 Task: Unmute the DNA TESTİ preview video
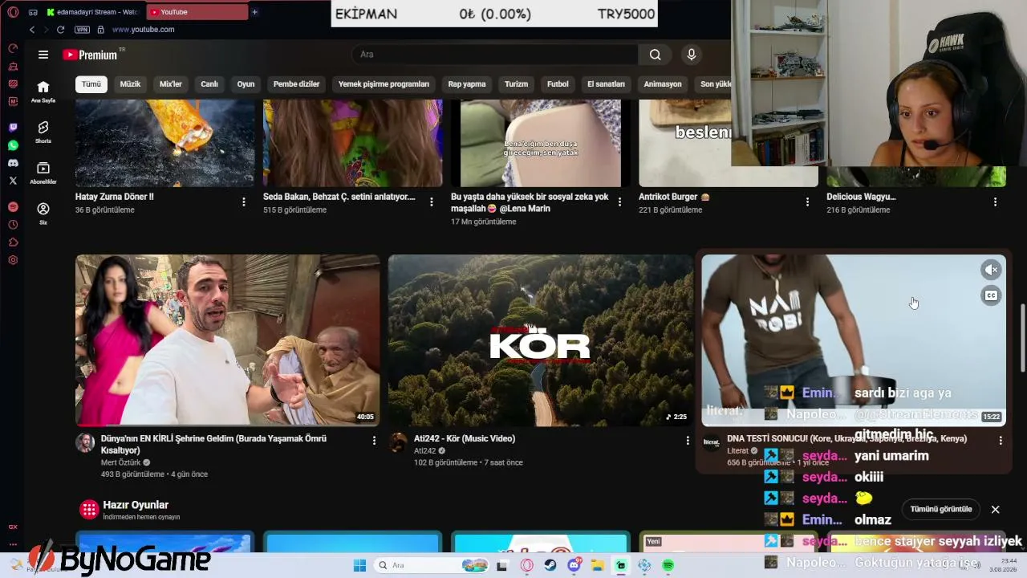991,270
